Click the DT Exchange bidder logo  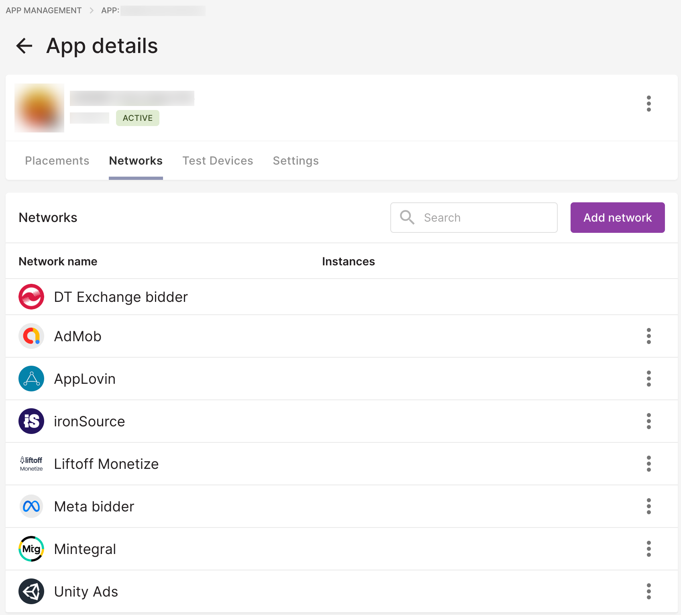click(31, 297)
